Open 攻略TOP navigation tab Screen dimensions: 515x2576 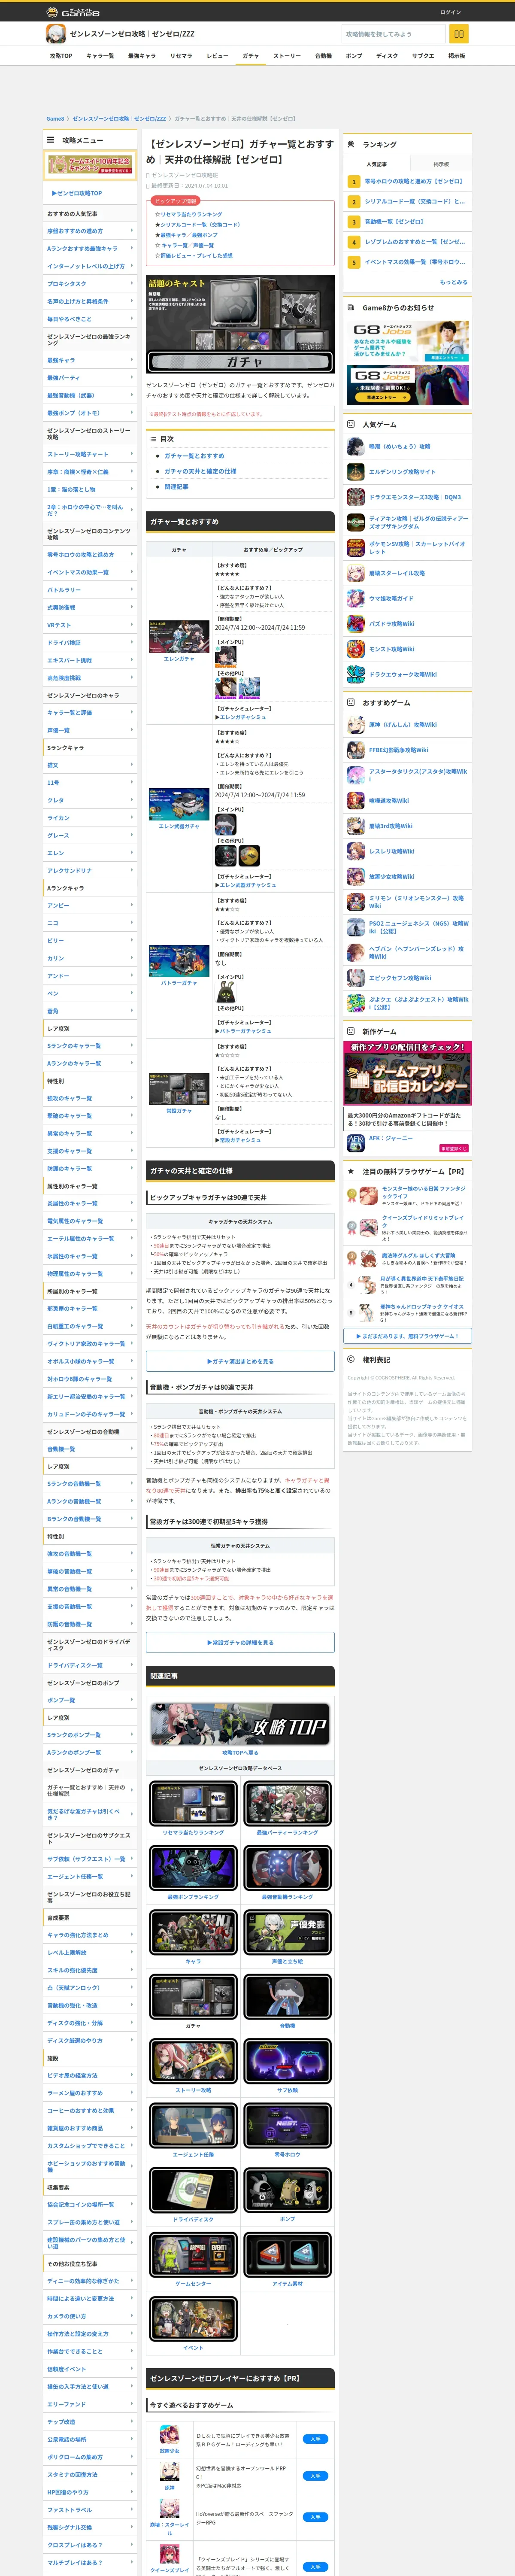pyautogui.click(x=61, y=56)
